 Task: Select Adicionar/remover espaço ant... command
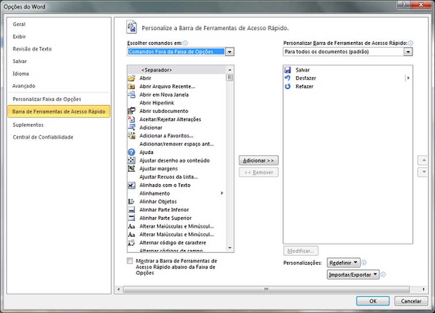[x=176, y=144]
